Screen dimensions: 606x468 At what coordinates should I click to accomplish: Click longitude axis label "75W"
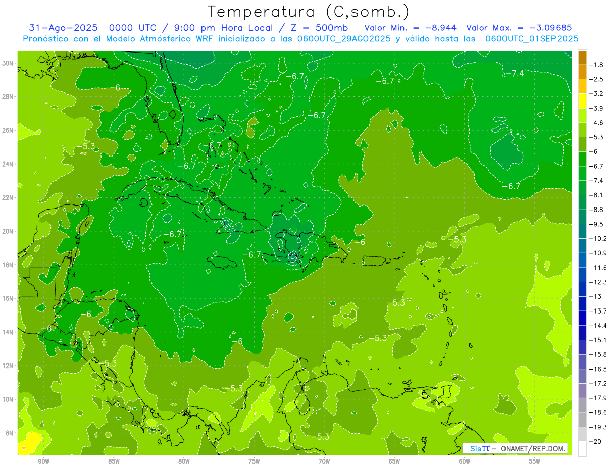[x=254, y=461]
